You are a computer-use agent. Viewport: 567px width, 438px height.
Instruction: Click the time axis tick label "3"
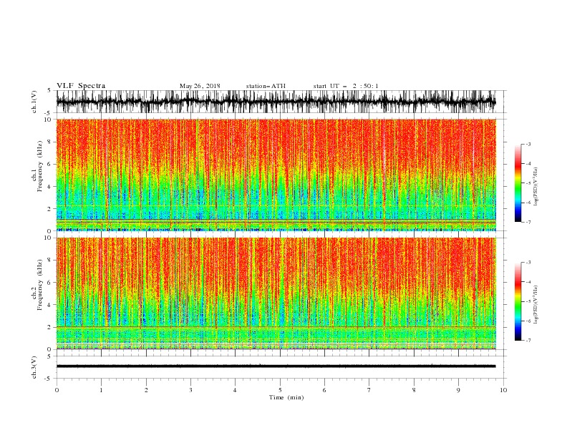click(x=190, y=390)
